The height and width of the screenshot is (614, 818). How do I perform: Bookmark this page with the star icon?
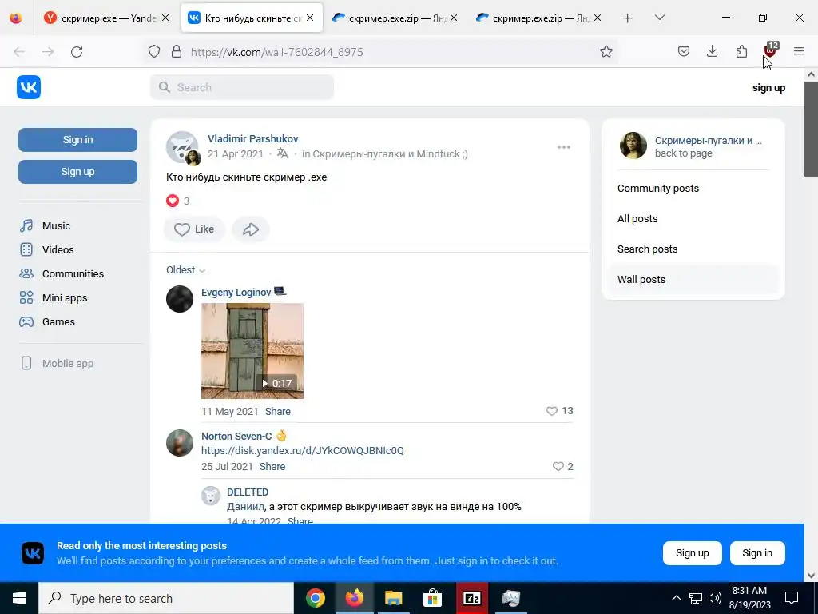click(606, 51)
